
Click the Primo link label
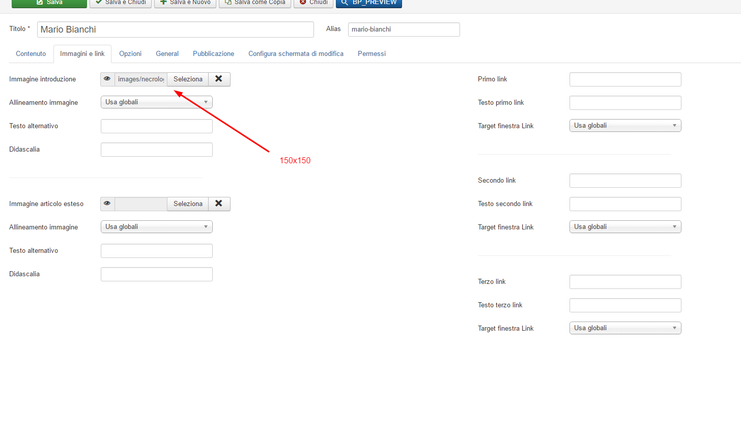pyautogui.click(x=493, y=79)
